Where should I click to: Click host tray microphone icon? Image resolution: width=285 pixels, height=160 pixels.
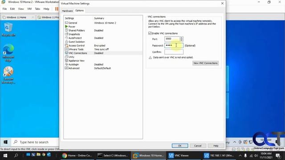click(245, 156)
